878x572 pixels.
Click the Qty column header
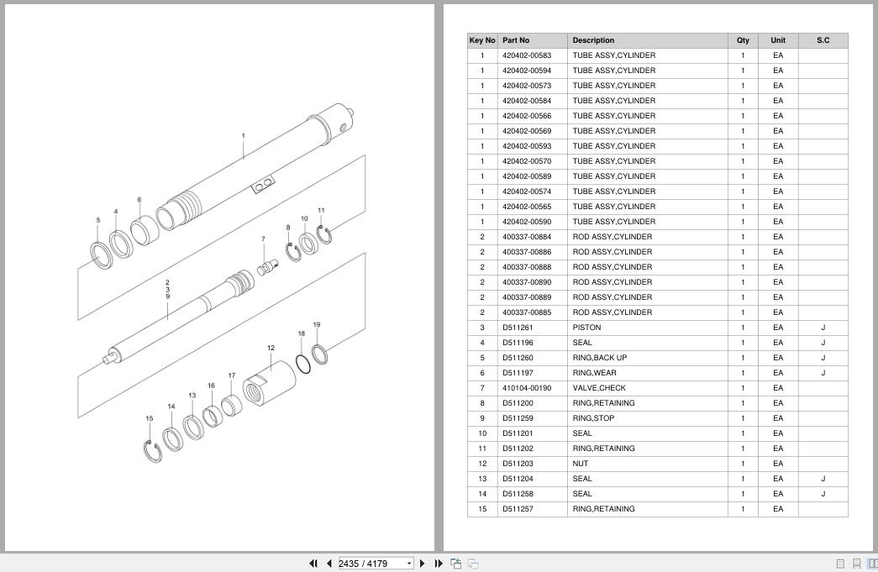[743, 40]
